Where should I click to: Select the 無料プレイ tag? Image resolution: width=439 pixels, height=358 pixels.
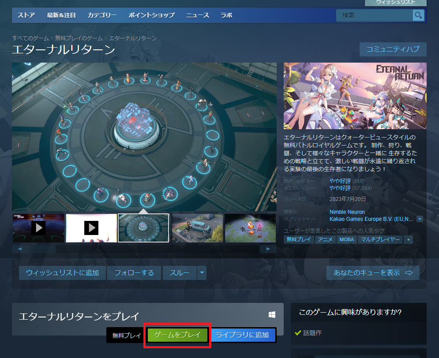coord(299,240)
